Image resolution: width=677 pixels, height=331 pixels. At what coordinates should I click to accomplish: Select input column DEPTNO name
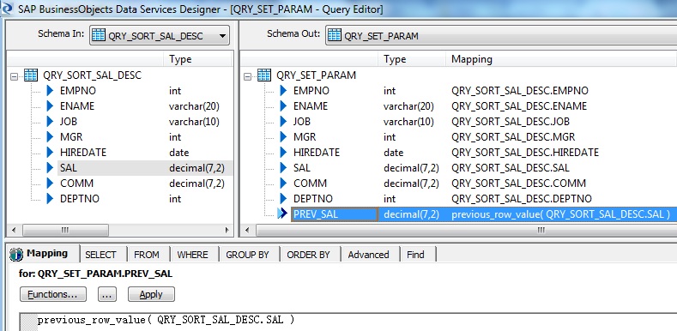[x=80, y=198]
